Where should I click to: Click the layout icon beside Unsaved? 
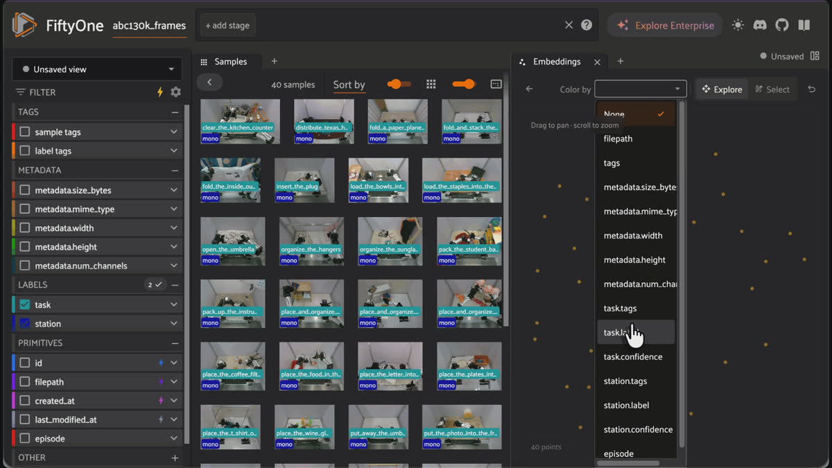tap(815, 56)
